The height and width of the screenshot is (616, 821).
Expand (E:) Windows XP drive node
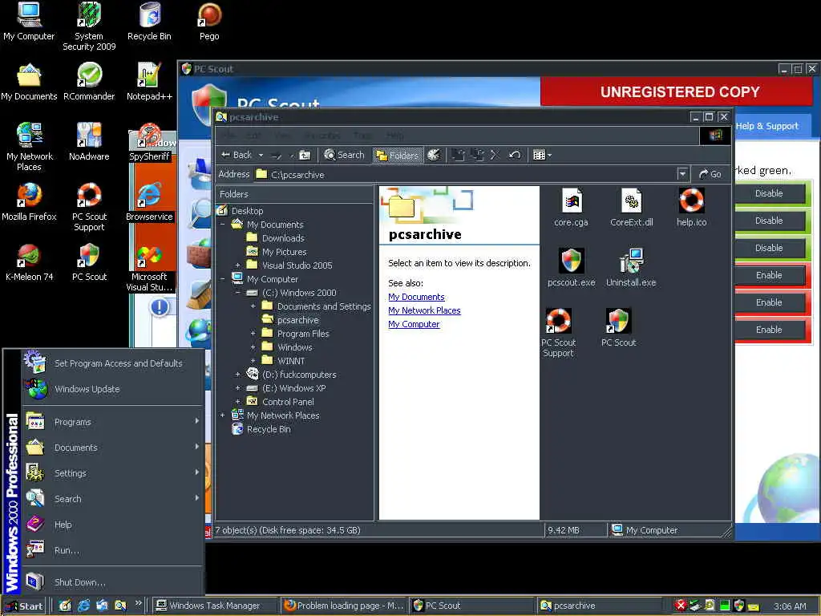tap(237, 387)
